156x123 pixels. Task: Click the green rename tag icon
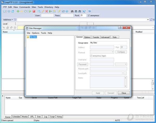pos(50,11)
